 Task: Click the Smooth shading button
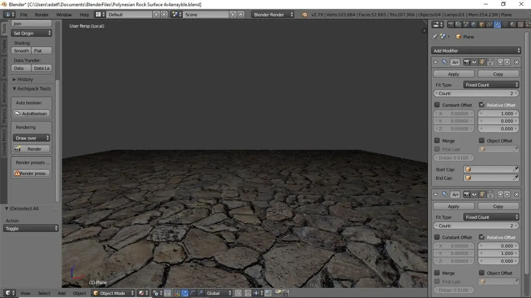tap(21, 51)
